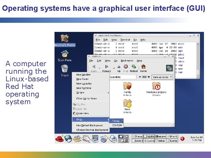
Task: Switch to [File R taskbar button
Action: pyautogui.click(x=172, y=137)
